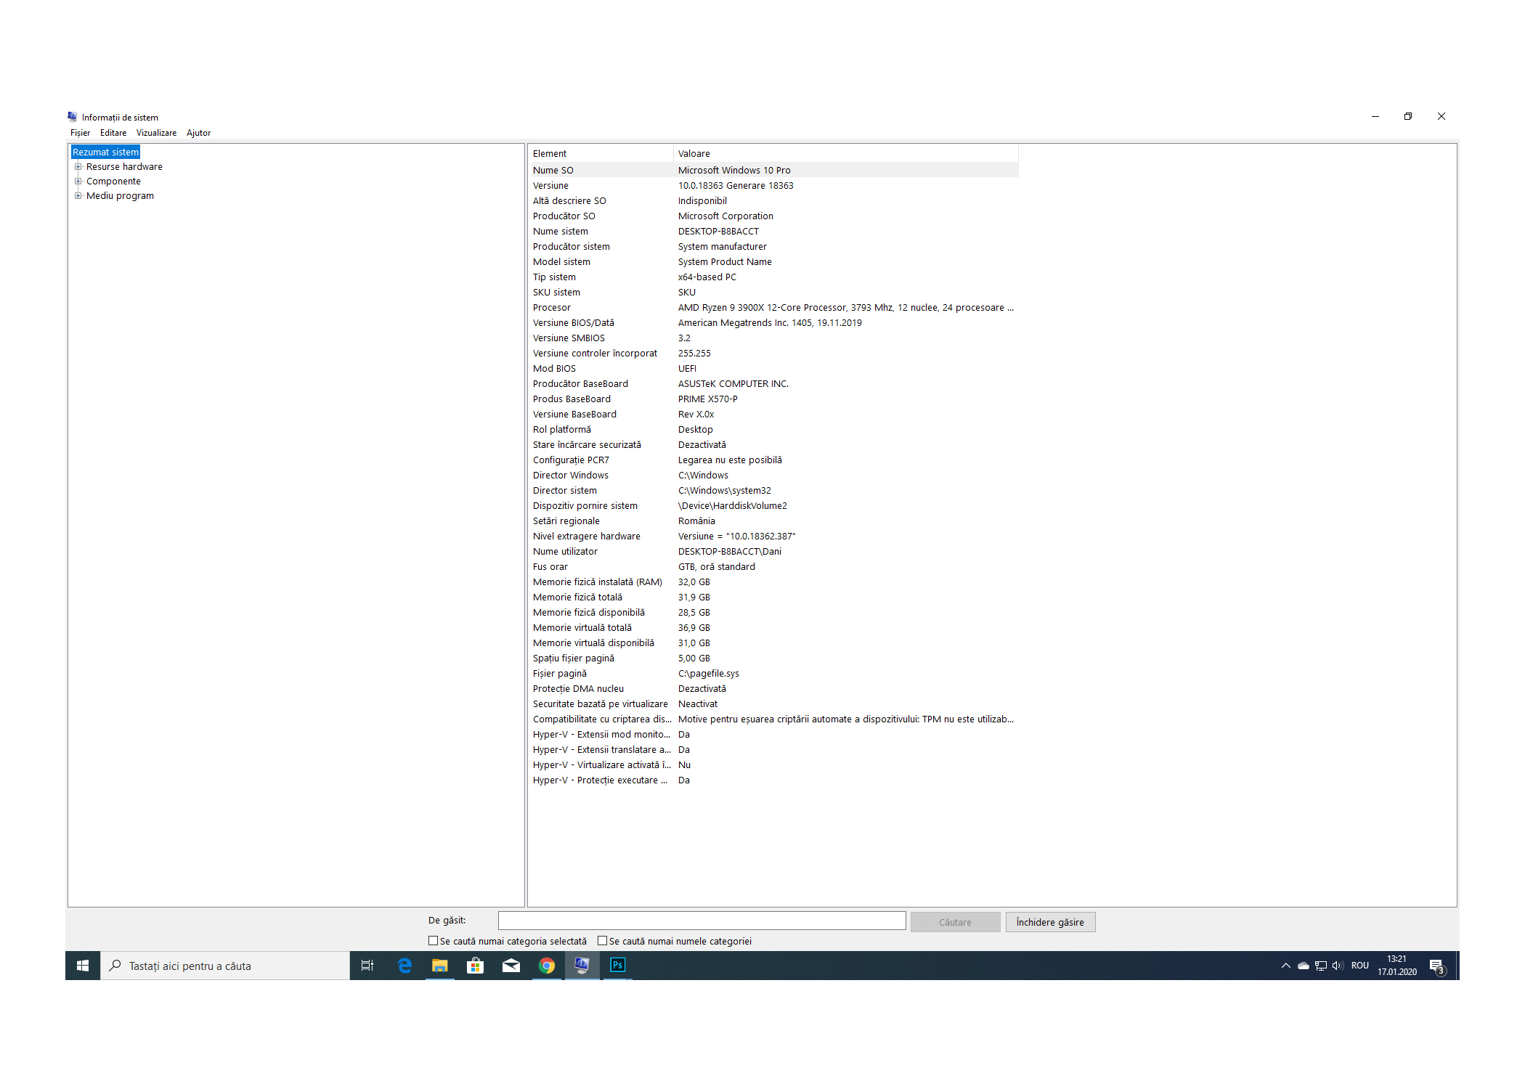The height and width of the screenshot is (1089, 1525).
Task: Select the Nume SO row
Action: [x=773, y=171]
